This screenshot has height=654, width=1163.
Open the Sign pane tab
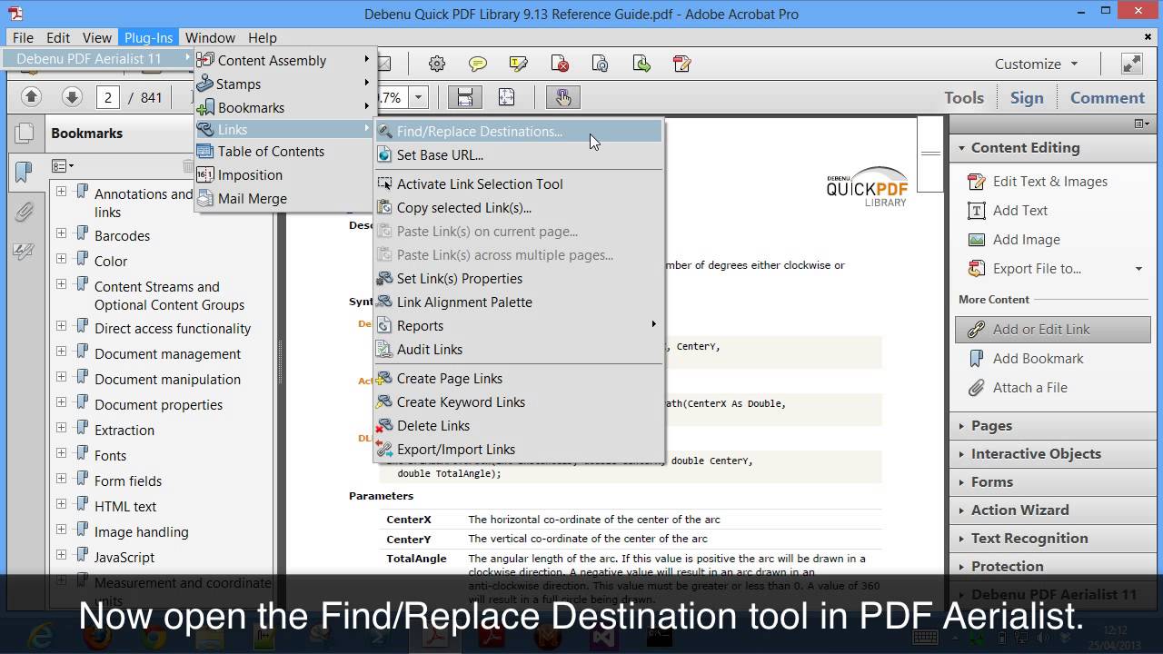click(1027, 97)
